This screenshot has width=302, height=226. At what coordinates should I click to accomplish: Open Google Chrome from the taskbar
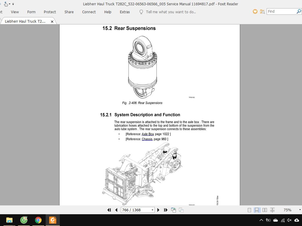[x=38, y=220]
